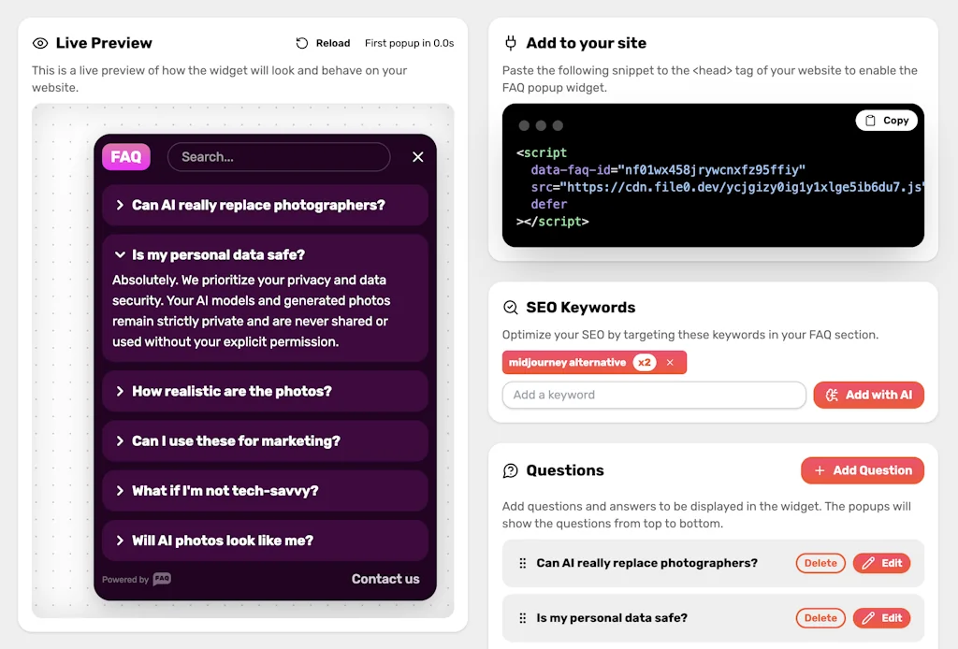Remove the midjourney alternative keyword tag
The height and width of the screenshot is (649, 958).
tap(670, 363)
